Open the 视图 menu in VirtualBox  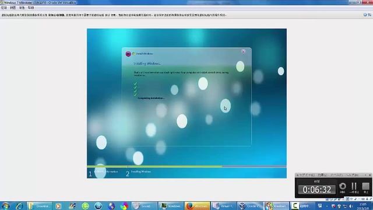pyautogui.click(x=13, y=8)
